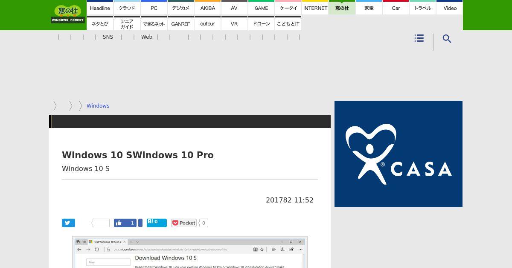
Task: Open the デジカメ tab
Action: click(180, 8)
